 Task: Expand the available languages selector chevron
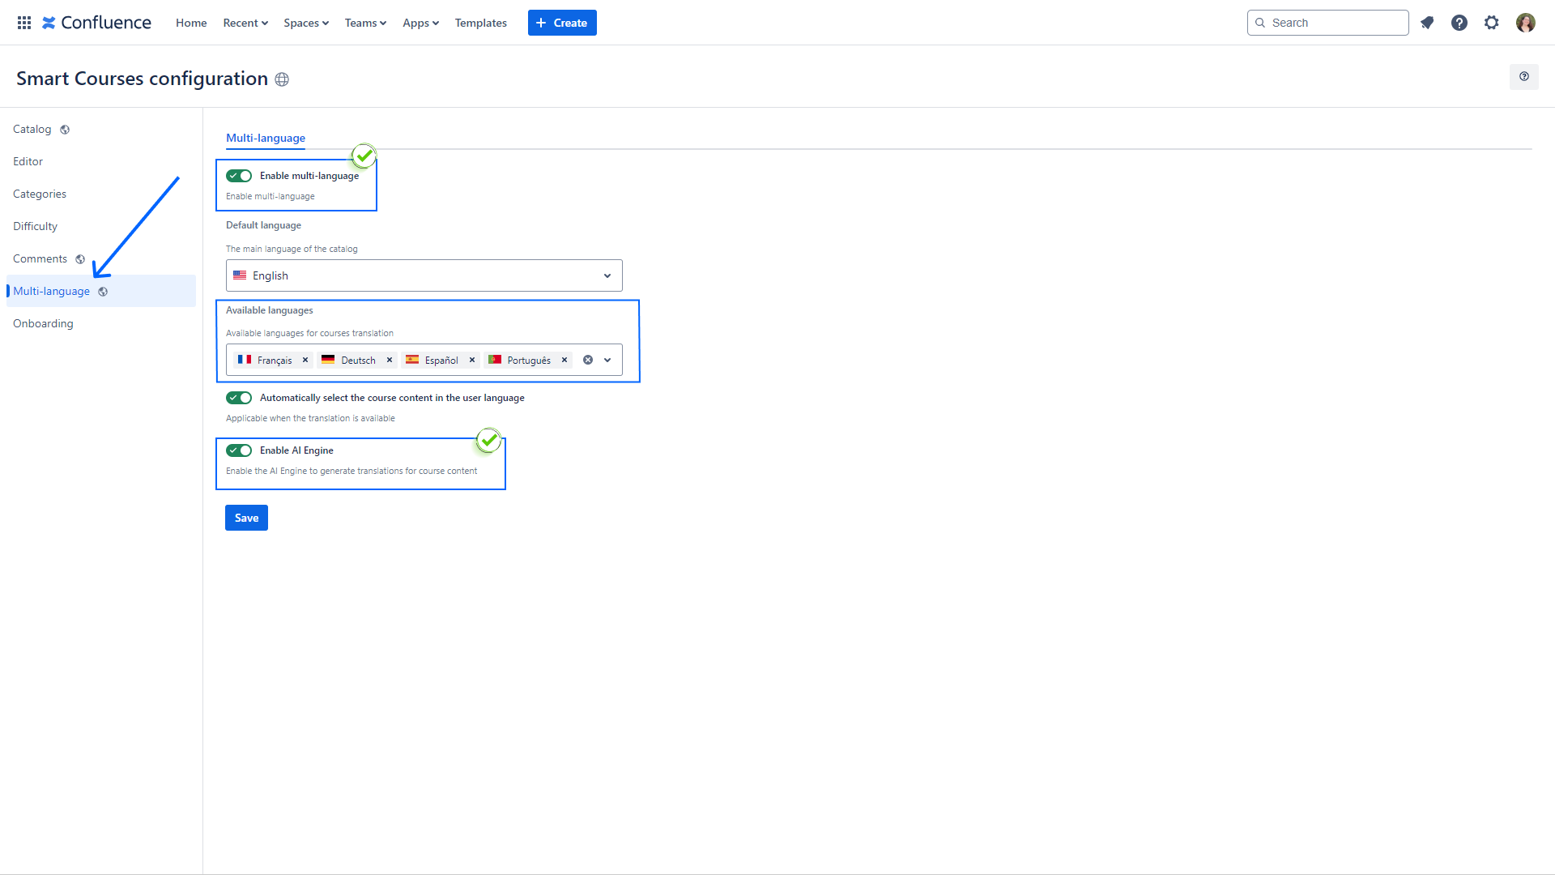tap(606, 360)
